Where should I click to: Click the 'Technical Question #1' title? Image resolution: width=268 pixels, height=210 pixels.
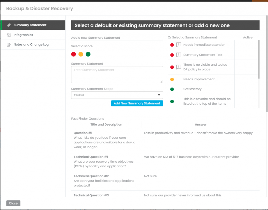coord(91,157)
